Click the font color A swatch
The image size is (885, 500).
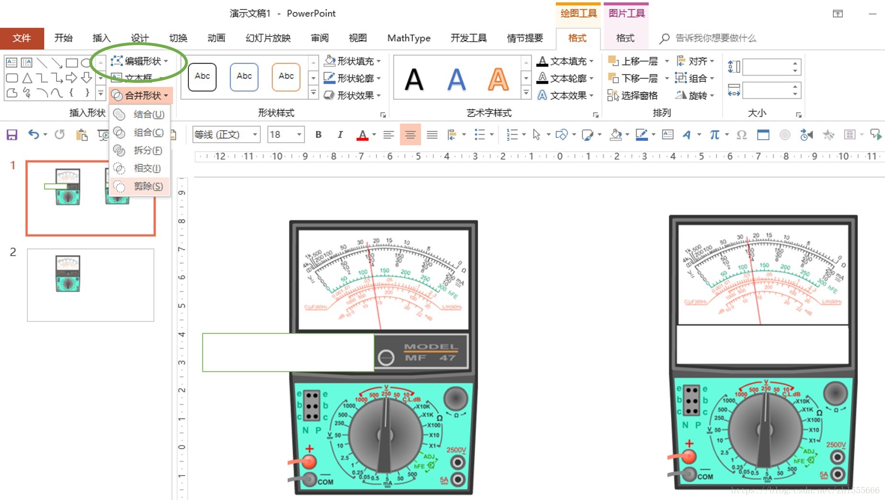click(362, 135)
